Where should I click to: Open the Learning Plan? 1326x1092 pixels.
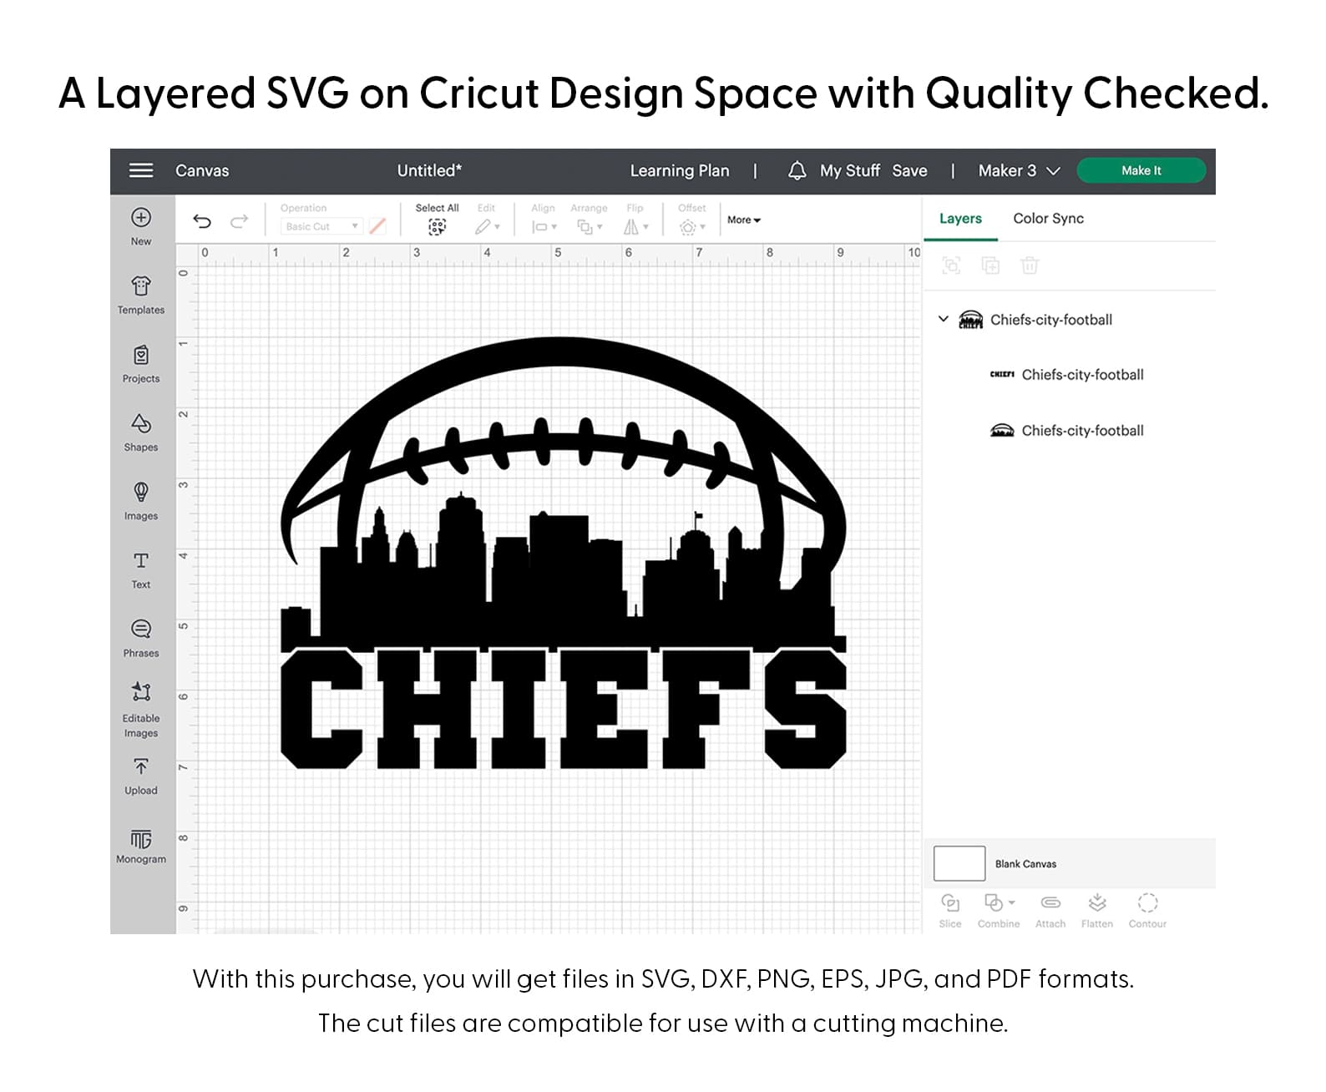pyautogui.click(x=680, y=171)
